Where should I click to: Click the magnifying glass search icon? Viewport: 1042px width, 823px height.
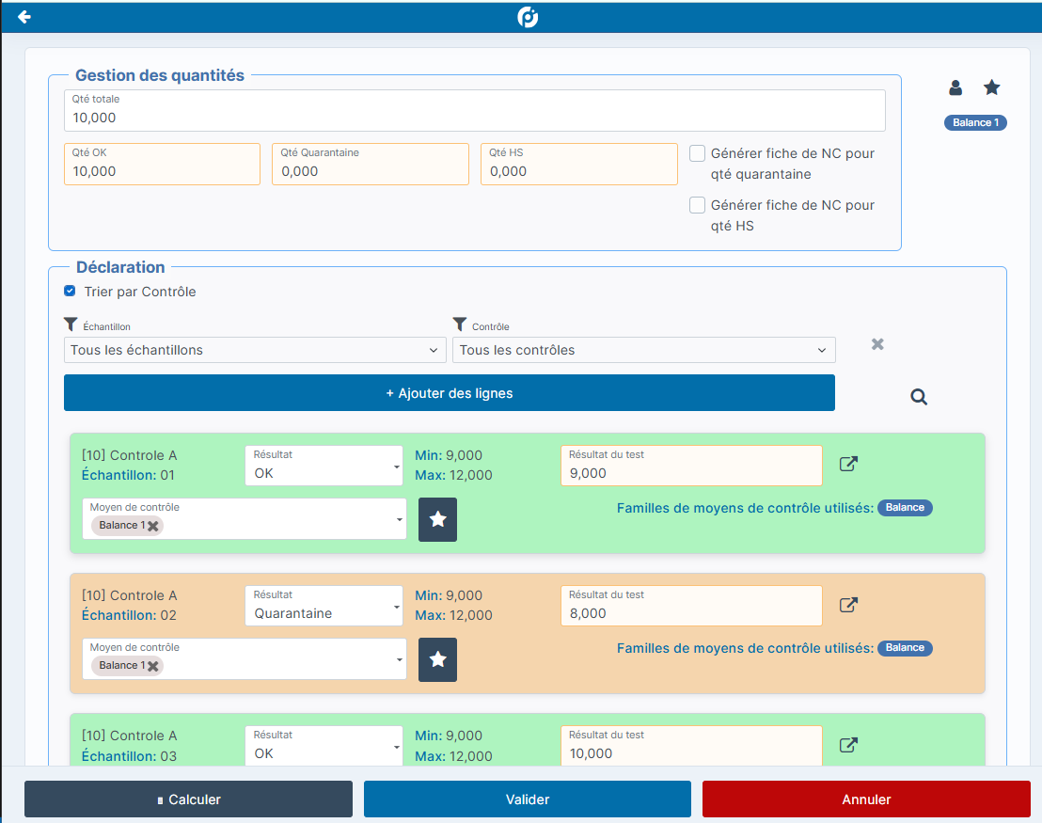919,397
